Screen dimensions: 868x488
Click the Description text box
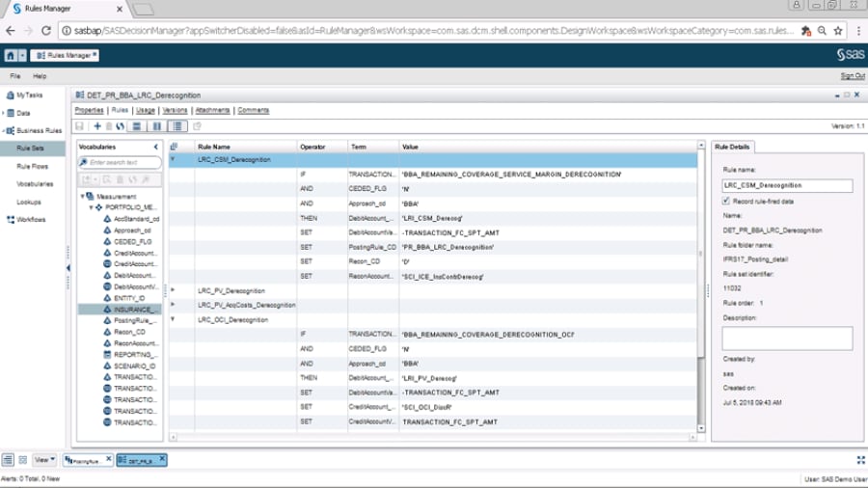coord(787,339)
